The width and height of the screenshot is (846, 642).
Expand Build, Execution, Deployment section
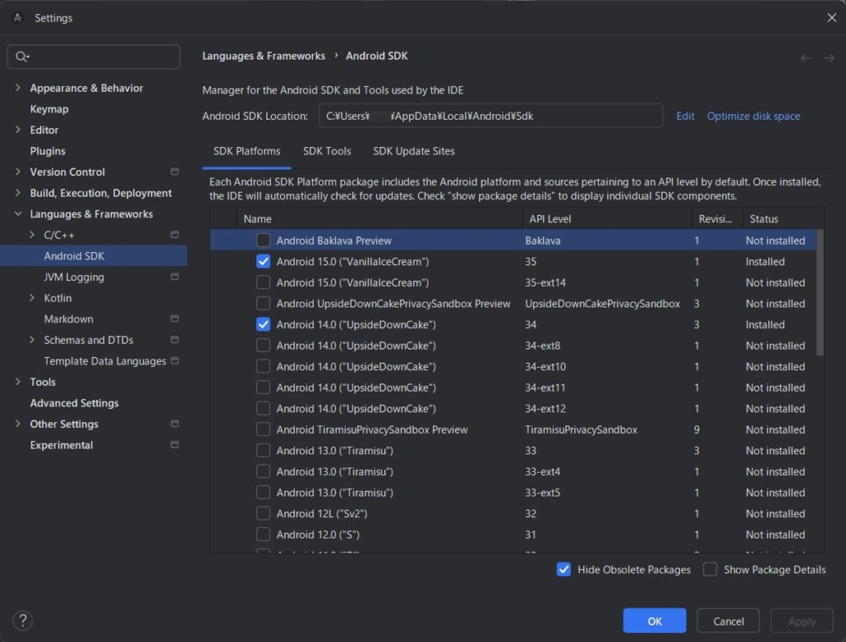pos(18,193)
